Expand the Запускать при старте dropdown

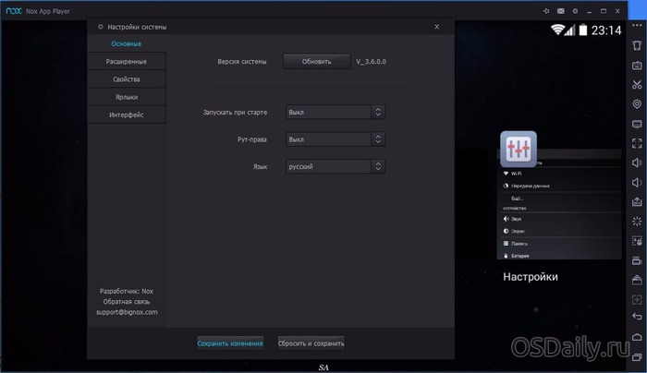pyautogui.click(x=335, y=113)
